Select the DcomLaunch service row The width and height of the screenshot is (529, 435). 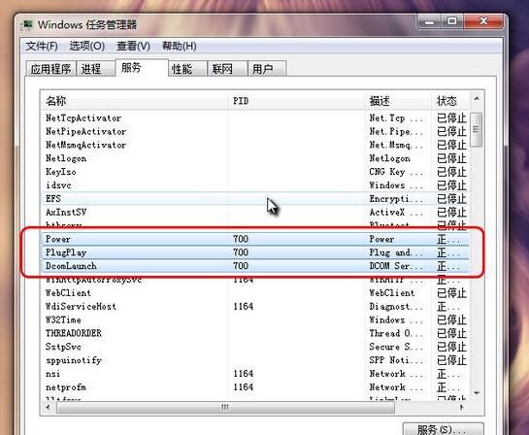click(255, 266)
